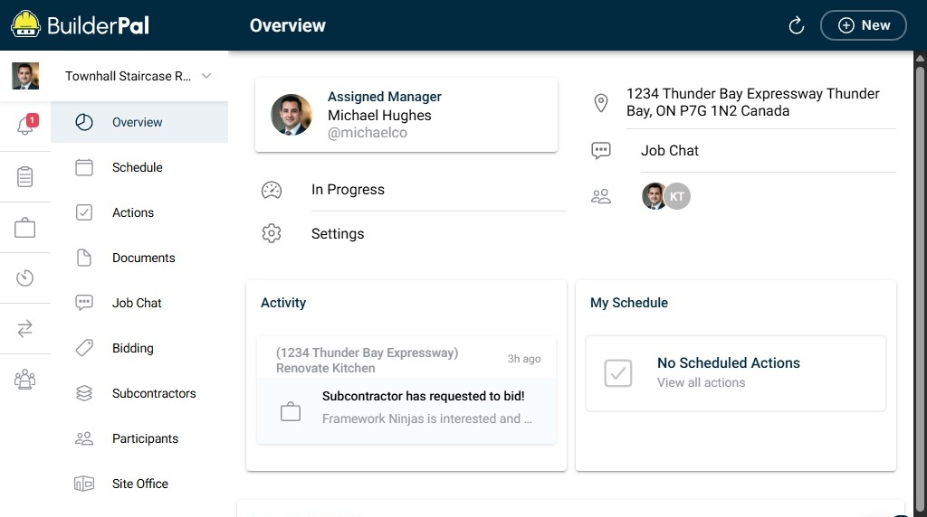Go to Schedule in the sidebar
The image size is (927, 517).
coord(138,167)
